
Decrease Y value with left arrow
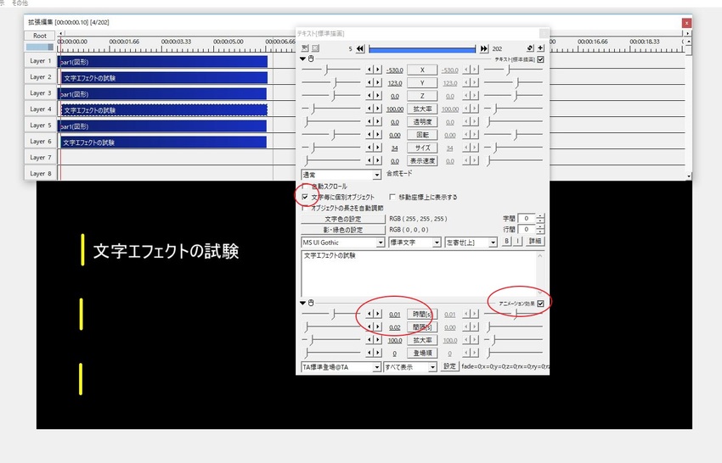coord(369,83)
